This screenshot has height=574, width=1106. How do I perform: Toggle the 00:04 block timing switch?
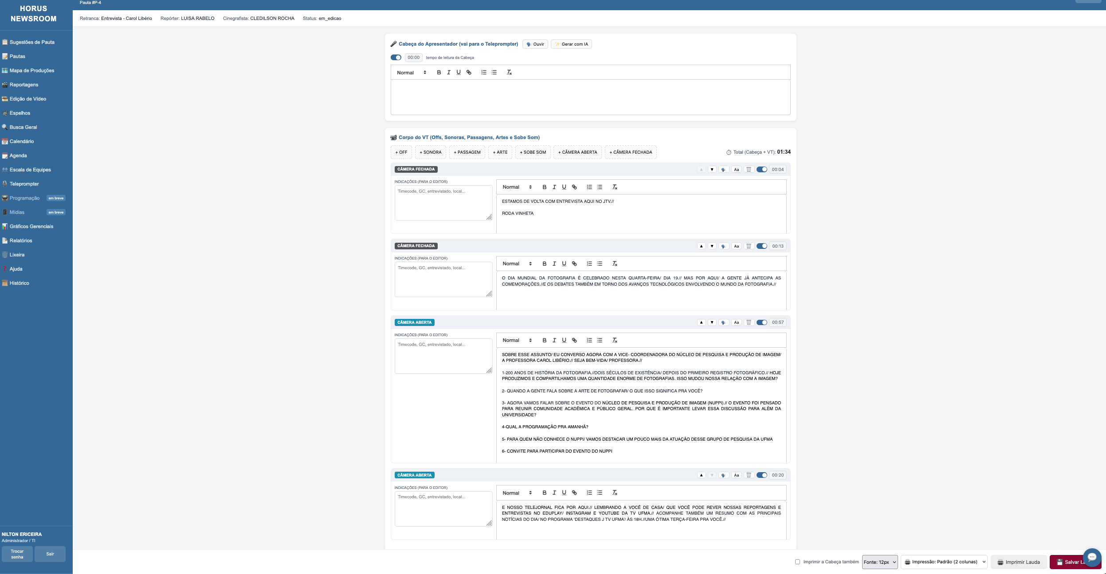[762, 170]
